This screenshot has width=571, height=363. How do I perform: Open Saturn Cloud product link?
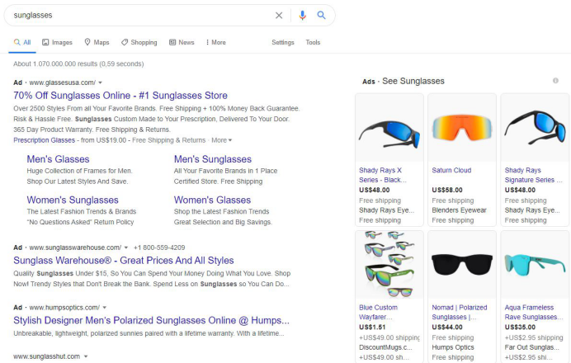coord(451,171)
